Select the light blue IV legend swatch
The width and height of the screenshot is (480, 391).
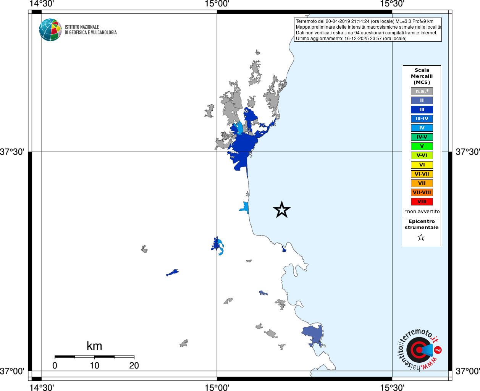(x=422, y=128)
